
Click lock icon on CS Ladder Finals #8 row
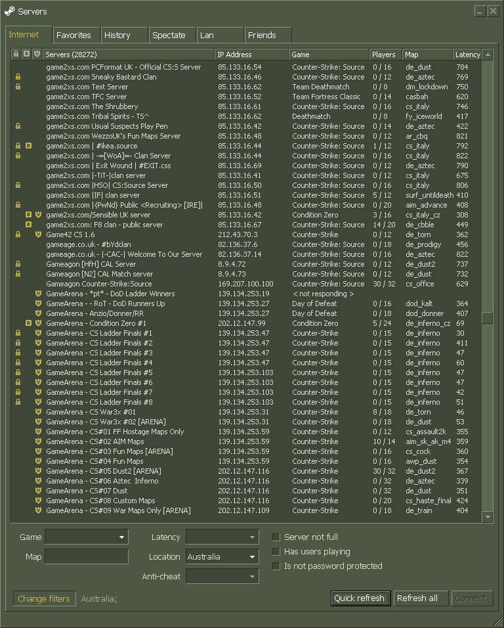coord(18,402)
